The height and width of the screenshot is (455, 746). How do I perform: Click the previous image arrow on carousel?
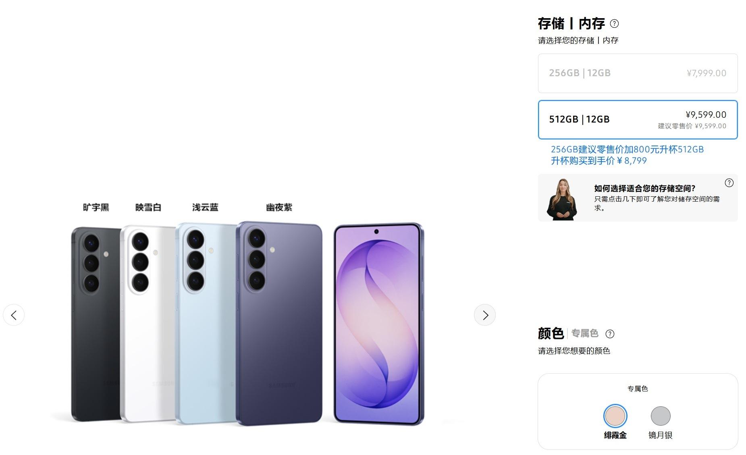point(14,315)
